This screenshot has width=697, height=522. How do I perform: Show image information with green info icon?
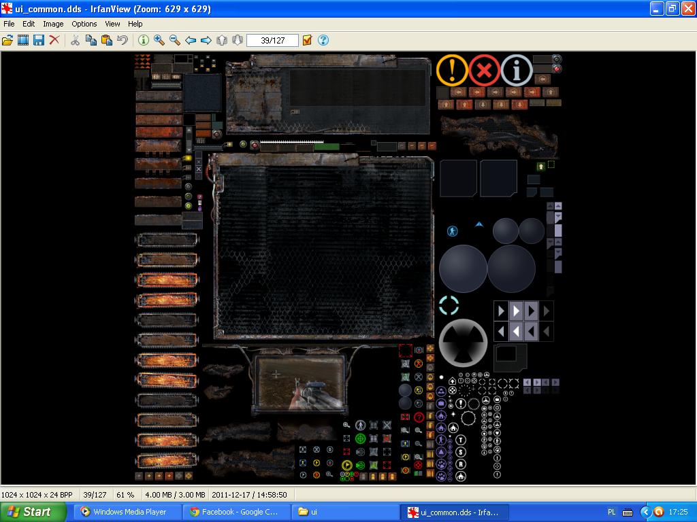coord(144,40)
